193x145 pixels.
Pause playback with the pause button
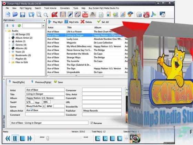[x=15, y=138]
